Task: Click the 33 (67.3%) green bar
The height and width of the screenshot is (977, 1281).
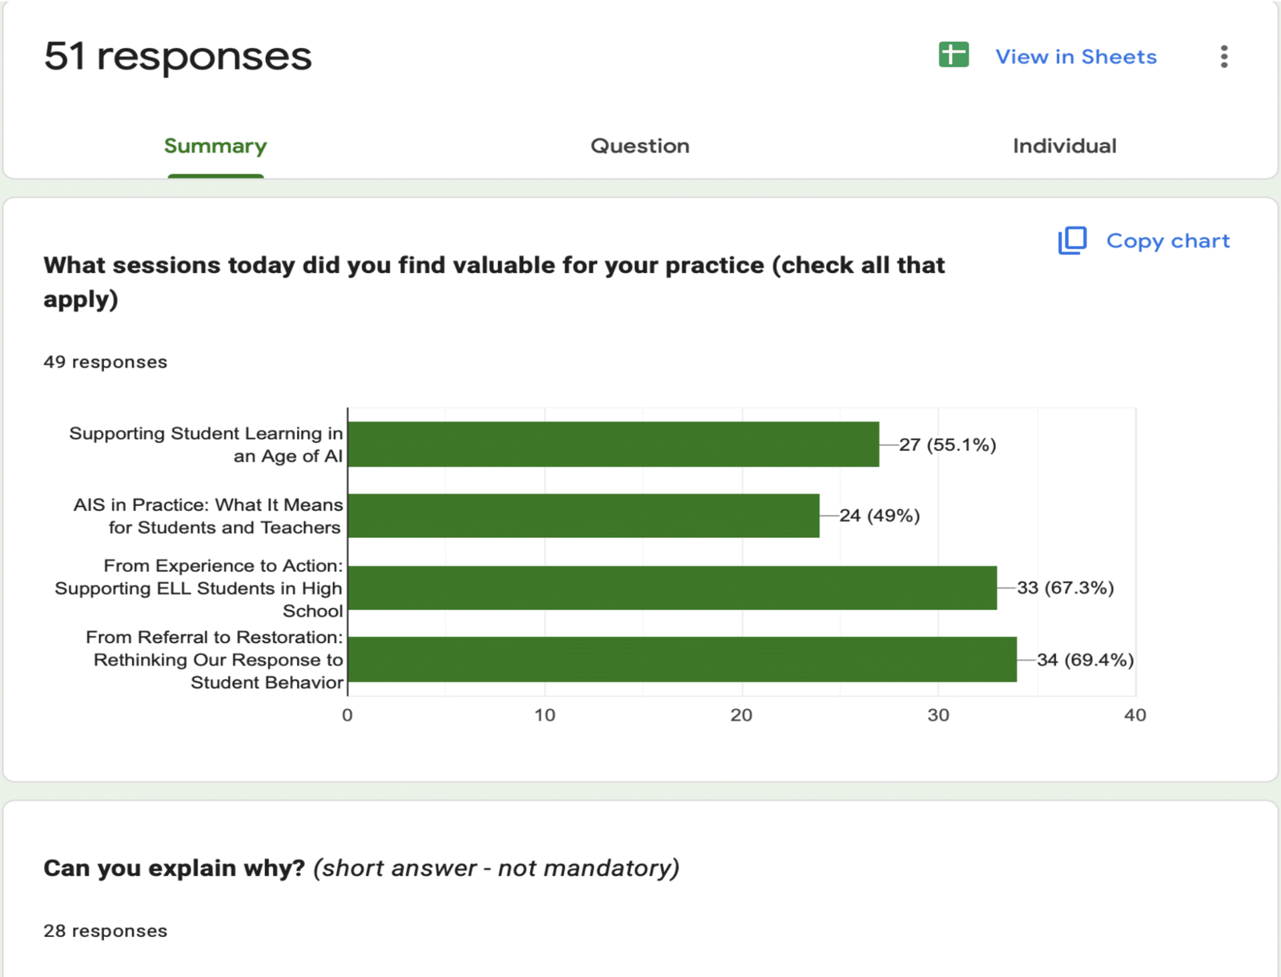Action: [673, 588]
